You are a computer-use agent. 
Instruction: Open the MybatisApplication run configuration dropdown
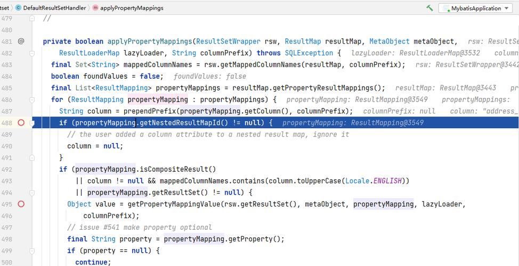(x=475, y=8)
